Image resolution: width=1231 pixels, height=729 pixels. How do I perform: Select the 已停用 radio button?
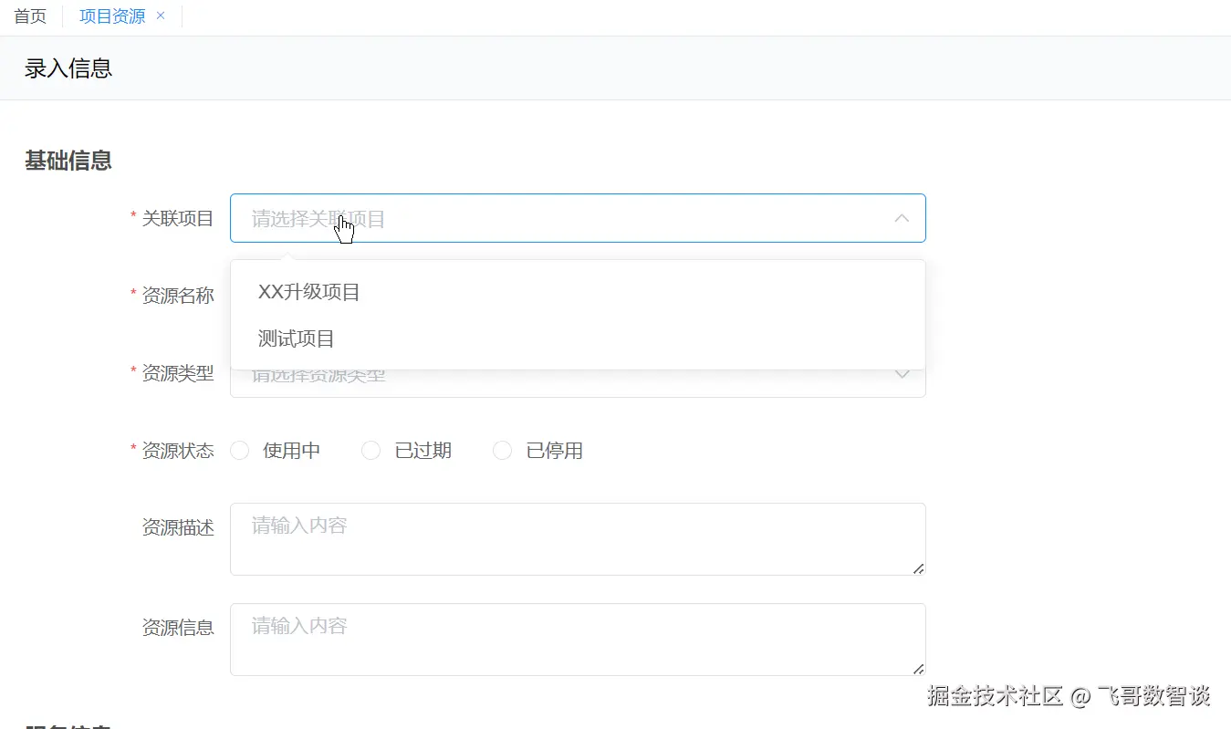click(x=503, y=451)
